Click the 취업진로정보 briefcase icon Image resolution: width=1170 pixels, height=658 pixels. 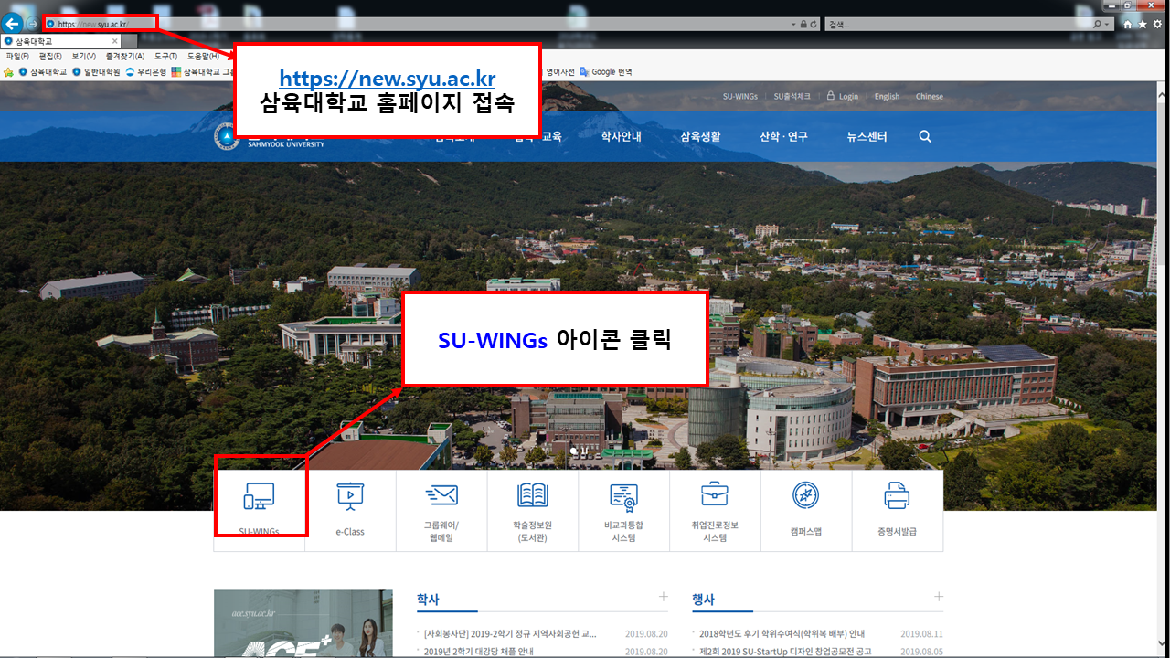[715, 494]
